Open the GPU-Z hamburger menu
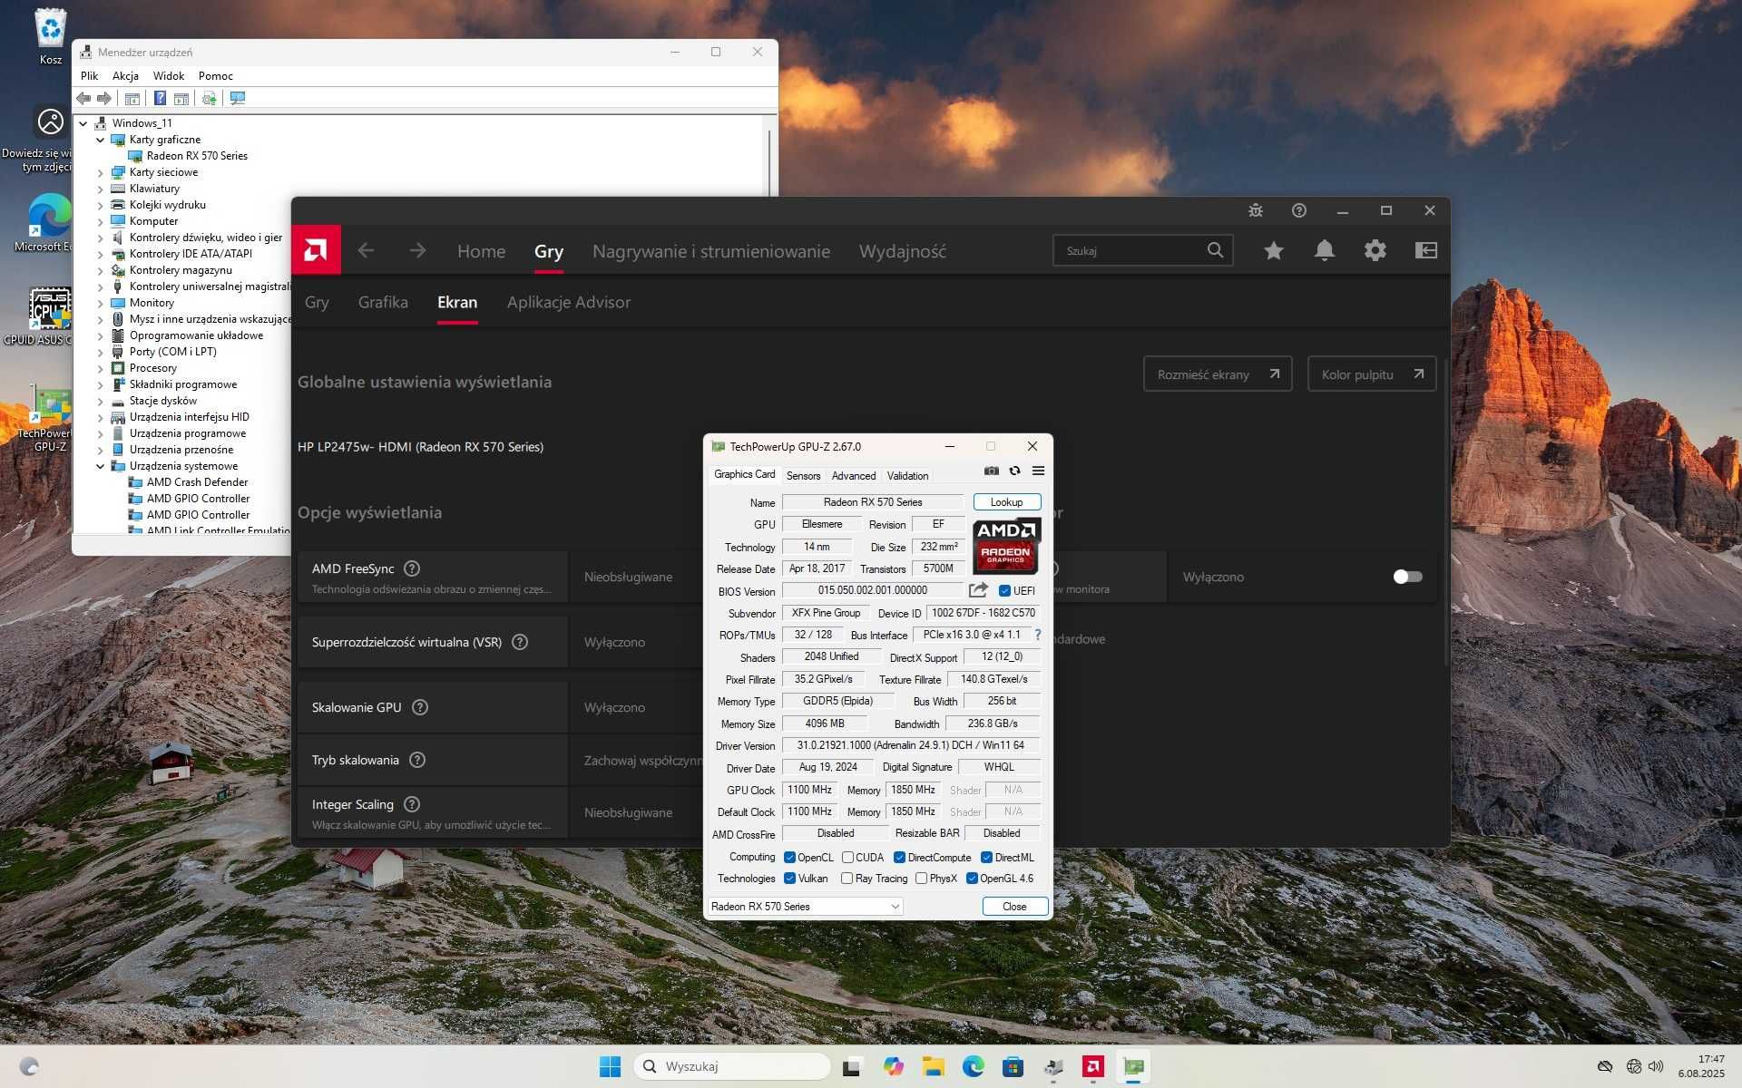The height and width of the screenshot is (1088, 1742). point(1038,471)
